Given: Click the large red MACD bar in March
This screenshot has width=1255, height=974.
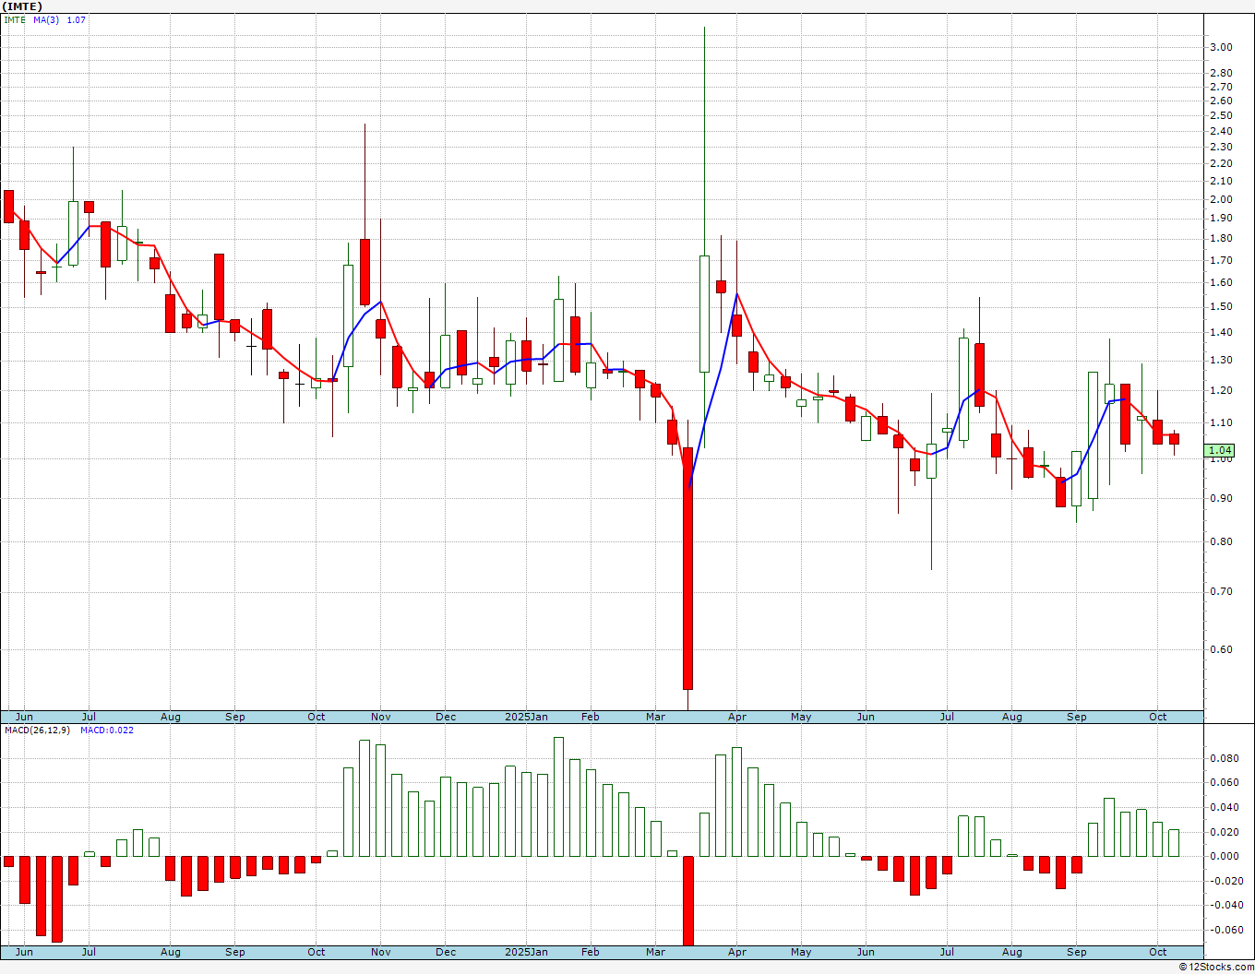Looking at the screenshot, I should pos(687,900).
